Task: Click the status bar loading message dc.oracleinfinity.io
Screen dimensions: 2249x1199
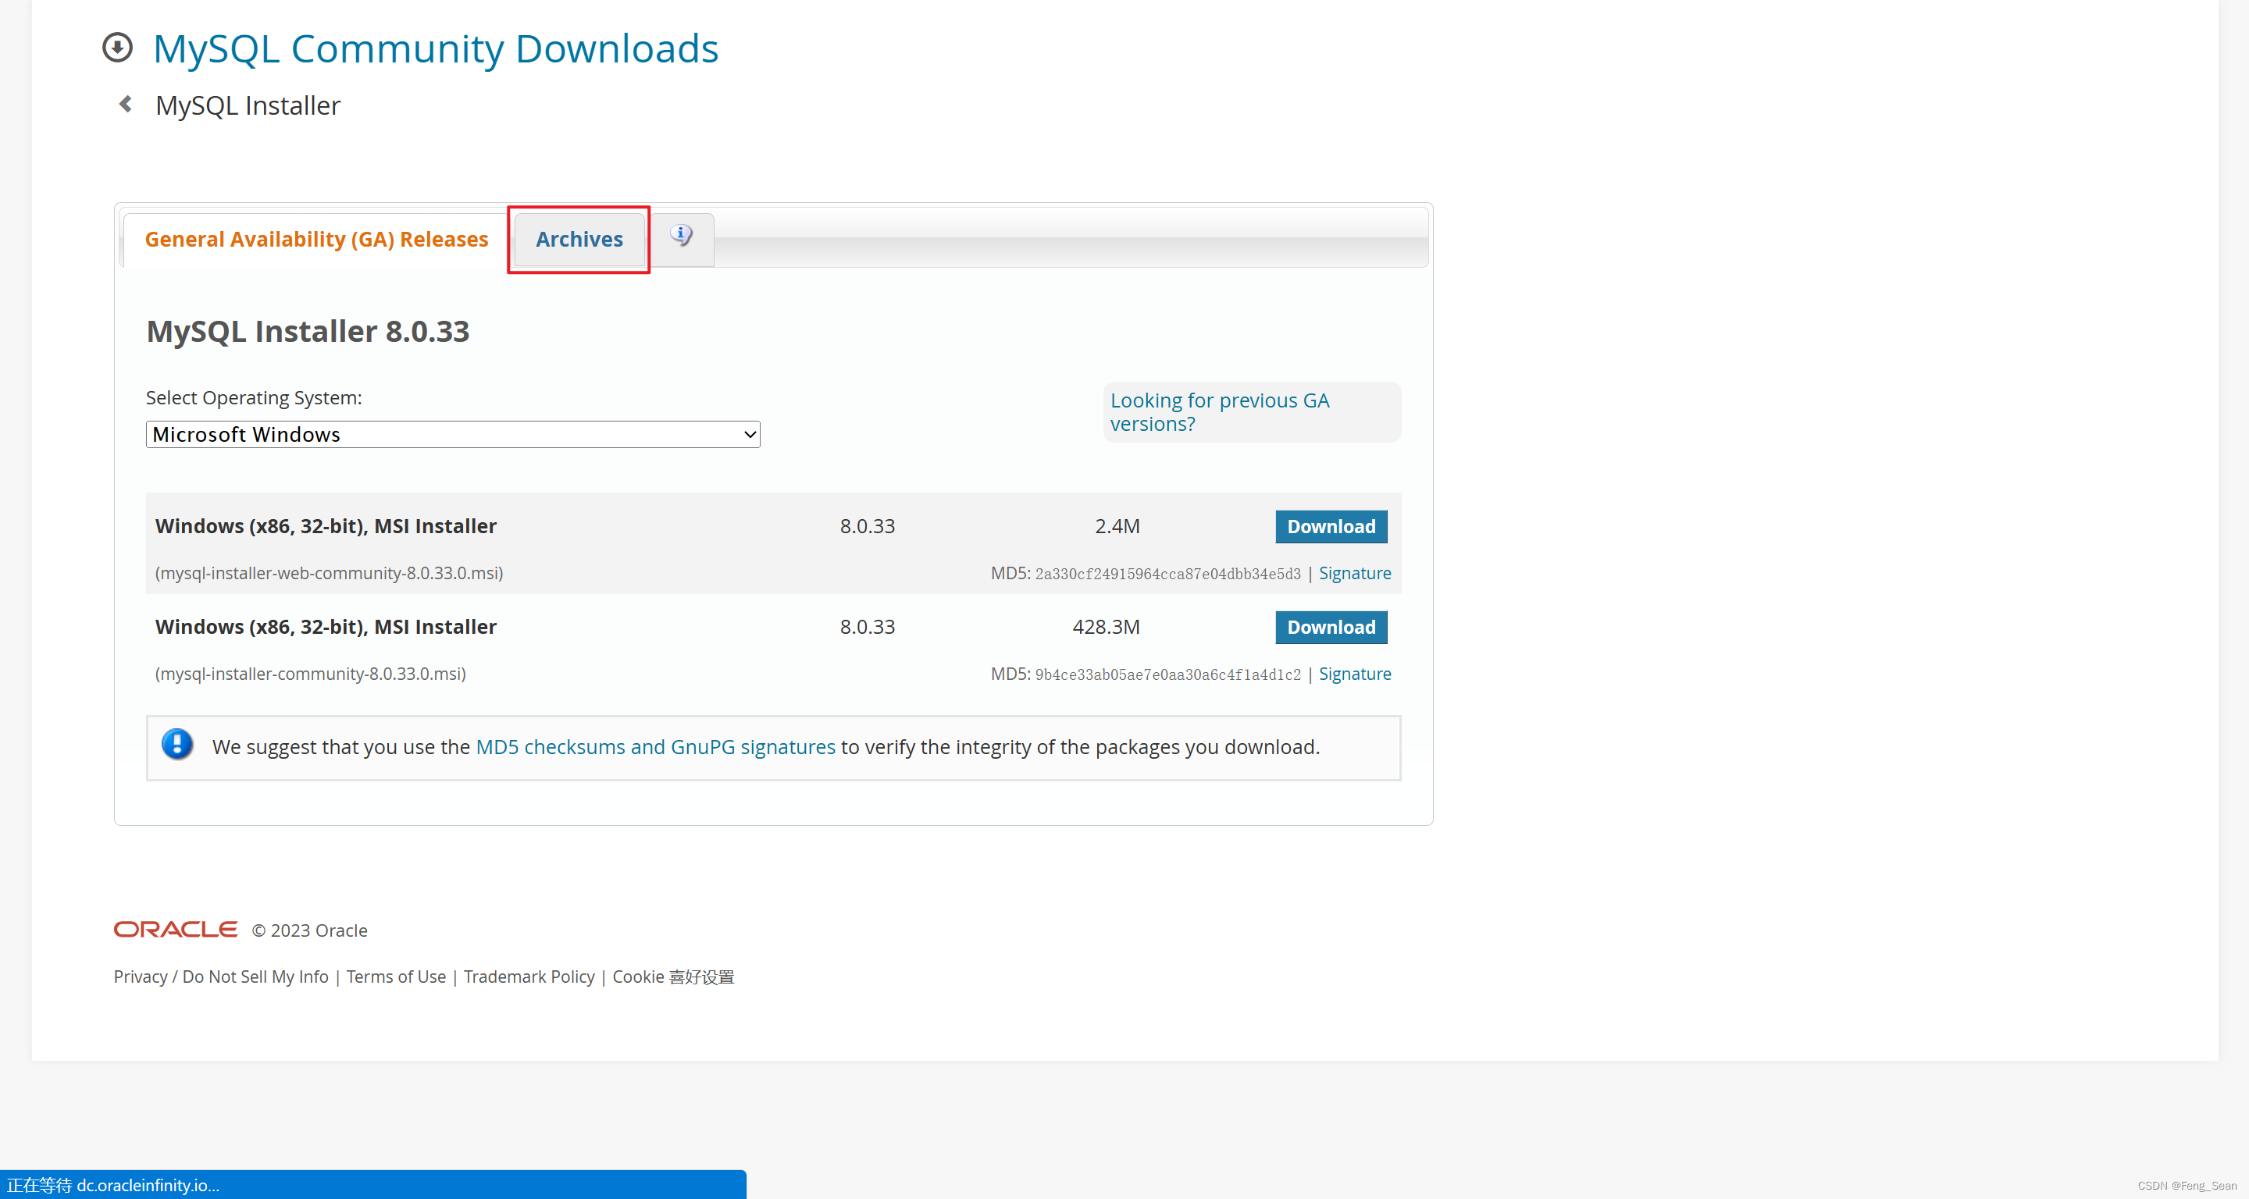Action: [x=112, y=1185]
